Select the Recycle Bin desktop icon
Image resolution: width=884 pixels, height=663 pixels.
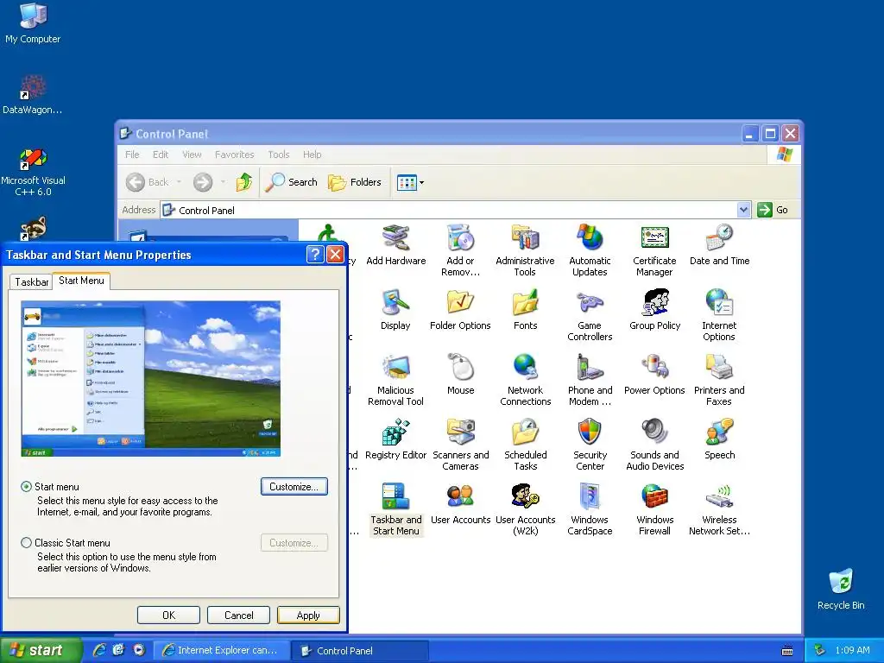click(x=841, y=590)
